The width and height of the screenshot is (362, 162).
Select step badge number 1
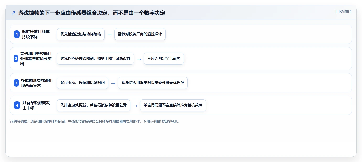click(x=17, y=34)
